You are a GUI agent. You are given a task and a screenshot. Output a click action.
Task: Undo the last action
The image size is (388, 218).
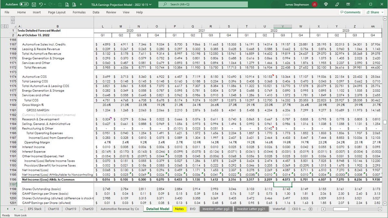pos(41,5)
